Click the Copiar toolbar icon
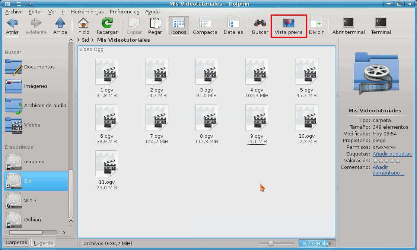This screenshot has width=417, height=250. click(x=134, y=26)
